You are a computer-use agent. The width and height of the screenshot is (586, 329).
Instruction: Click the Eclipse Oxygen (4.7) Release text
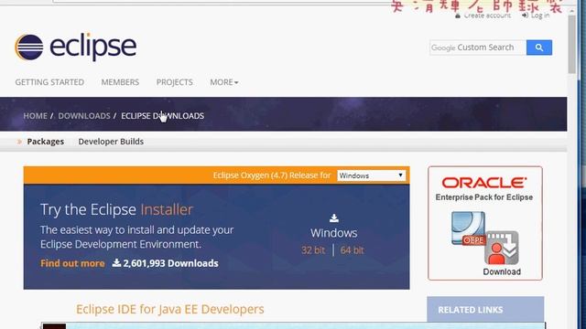[x=272, y=175]
